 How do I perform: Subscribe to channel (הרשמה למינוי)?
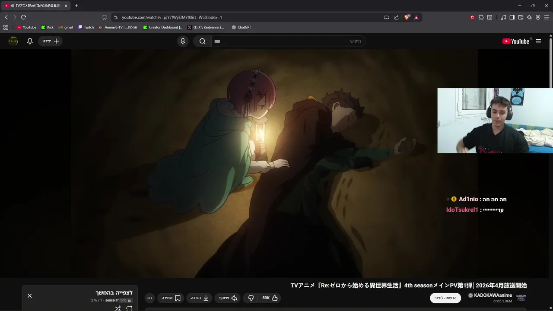click(x=445, y=298)
